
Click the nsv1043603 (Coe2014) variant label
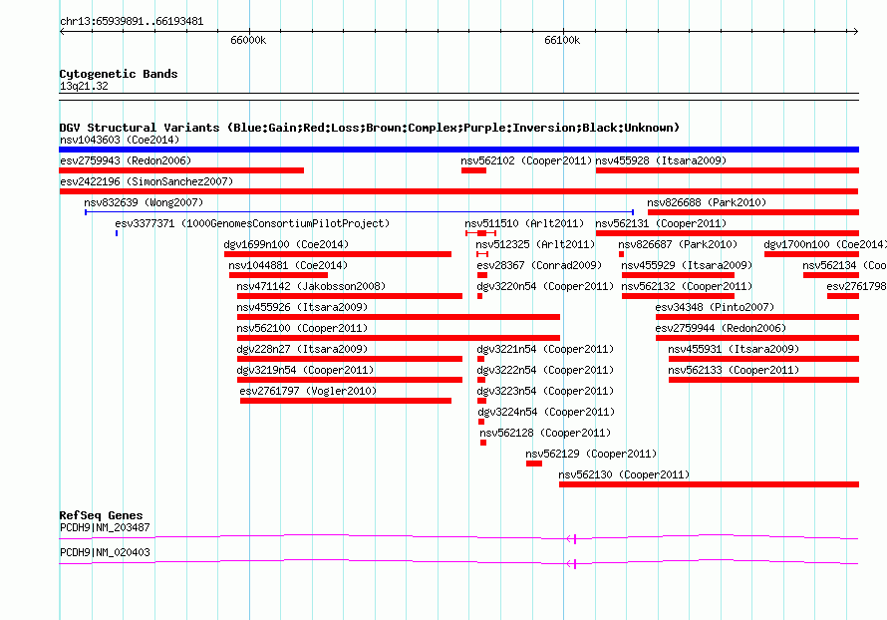pos(120,140)
